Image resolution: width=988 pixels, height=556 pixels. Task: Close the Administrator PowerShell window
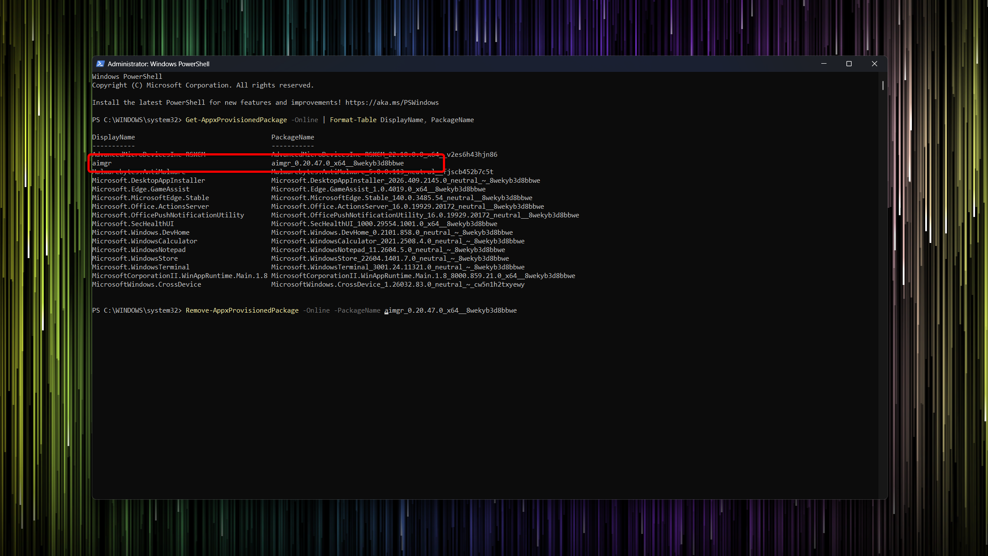874,64
